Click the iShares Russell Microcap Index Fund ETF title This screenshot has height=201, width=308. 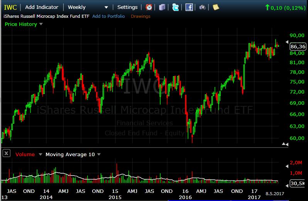46,16
